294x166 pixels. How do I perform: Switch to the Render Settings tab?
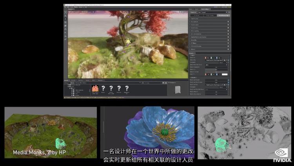click(205, 9)
